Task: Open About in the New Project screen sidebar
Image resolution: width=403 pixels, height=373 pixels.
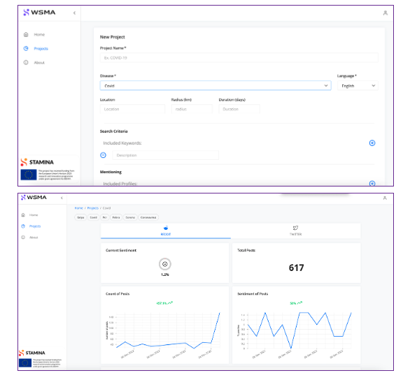Action: point(39,63)
